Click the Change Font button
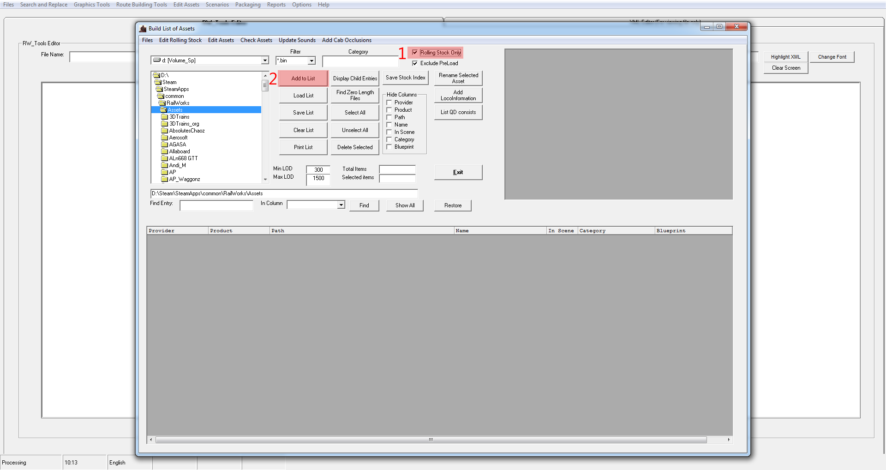Image resolution: width=886 pixels, height=470 pixels. (832, 57)
